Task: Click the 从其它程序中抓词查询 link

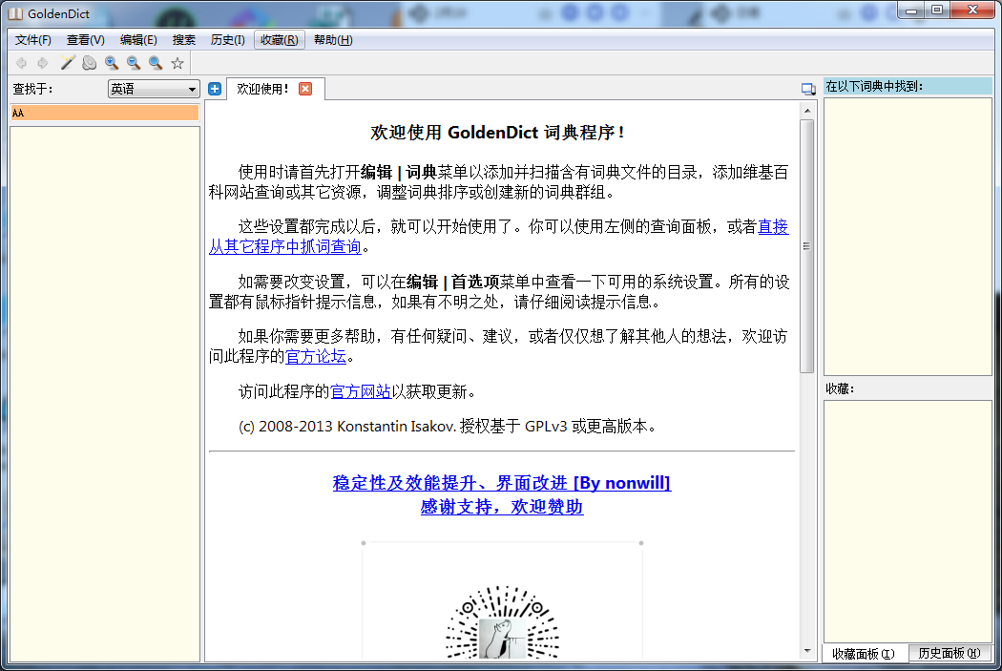Action: [285, 246]
